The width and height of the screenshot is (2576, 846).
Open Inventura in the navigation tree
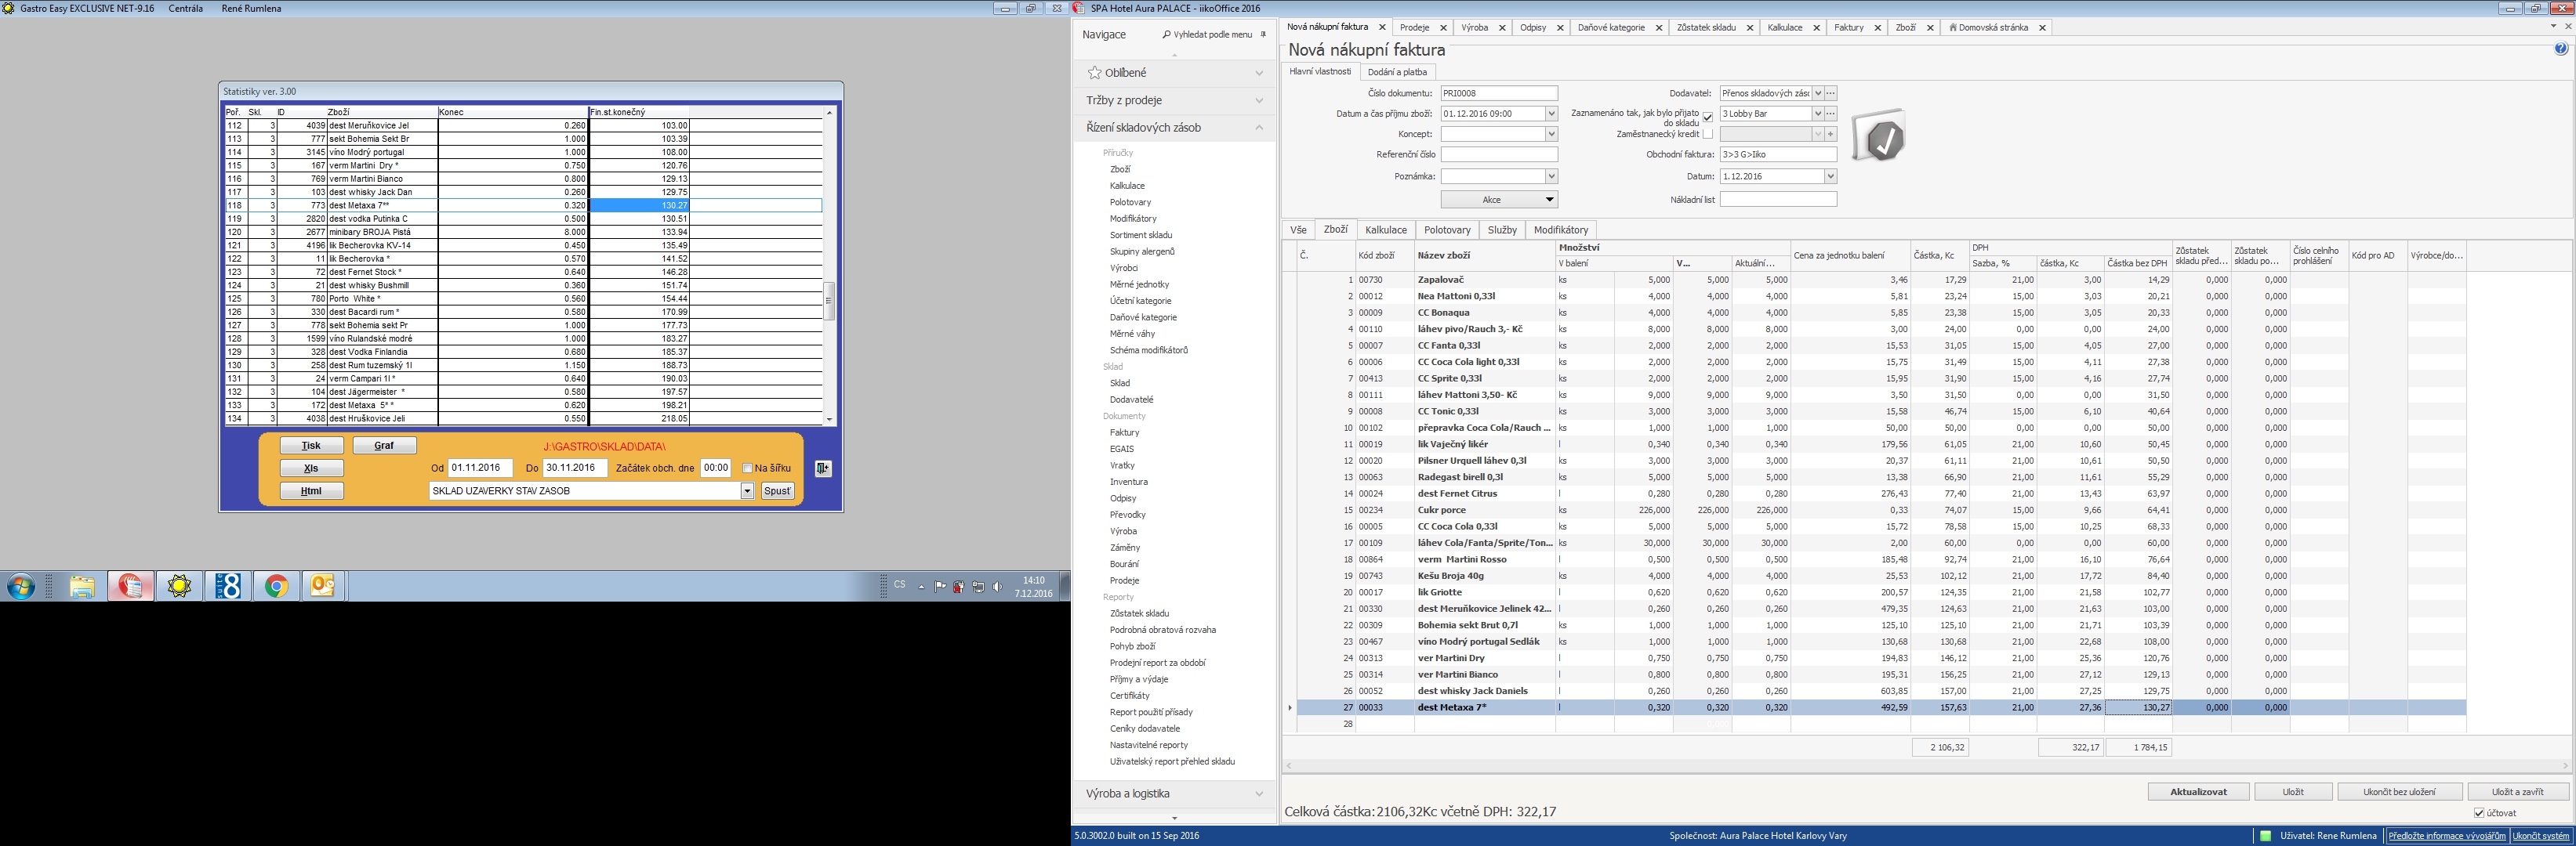click(x=1128, y=482)
